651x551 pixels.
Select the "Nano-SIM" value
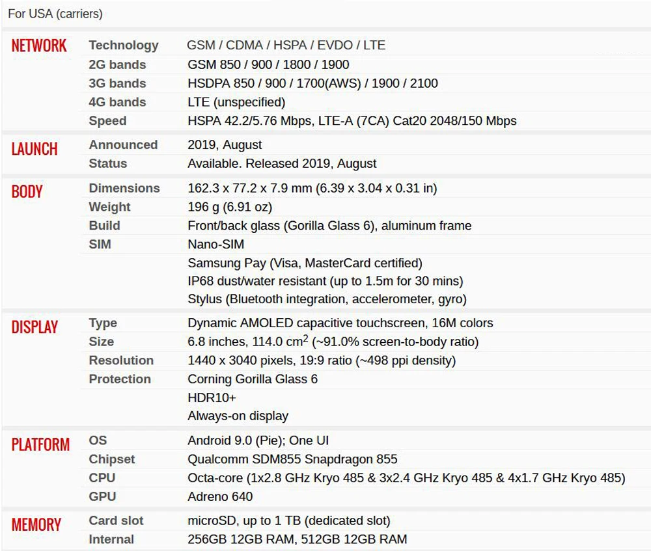216,245
